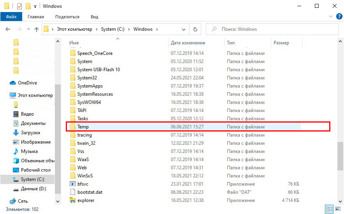
Task: Click the bootstat.dat file icon
Action: point(73,192)
